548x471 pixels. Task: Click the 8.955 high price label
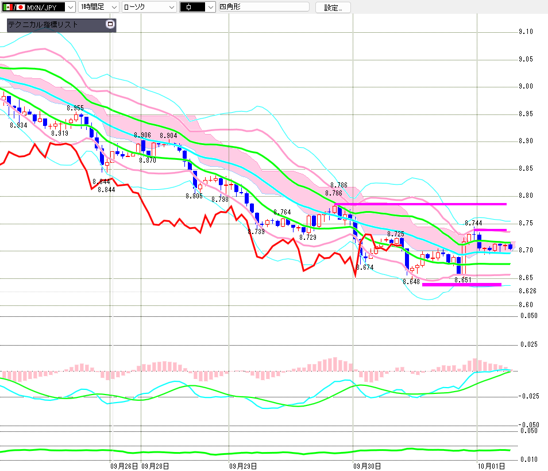(x=75, y=108)
